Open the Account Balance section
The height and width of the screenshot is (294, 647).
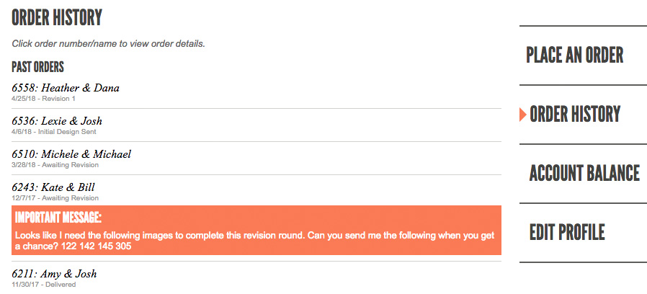[x=584, y=174]
